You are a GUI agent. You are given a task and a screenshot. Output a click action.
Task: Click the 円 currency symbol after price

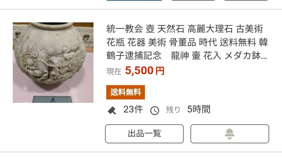point(160,71)
